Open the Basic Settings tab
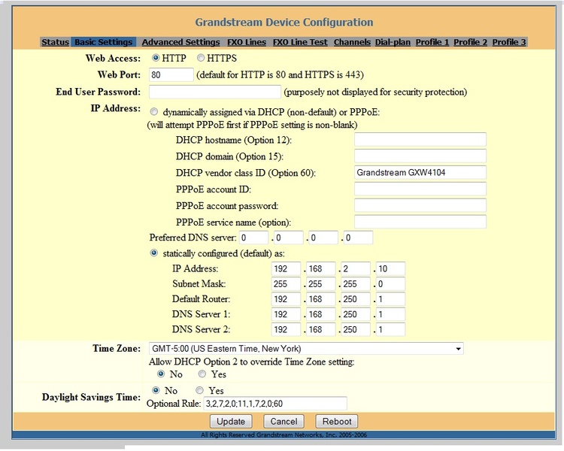Viewport: 564px width, 451px height. tap(104, 42)
